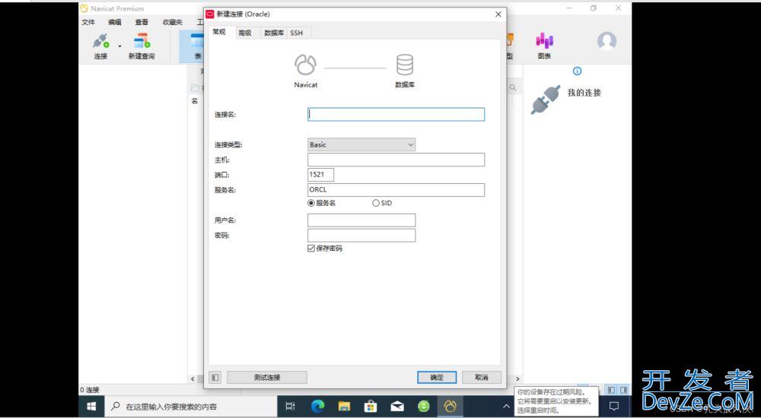Click the right scroll arrow under object pane

[517, 378]
